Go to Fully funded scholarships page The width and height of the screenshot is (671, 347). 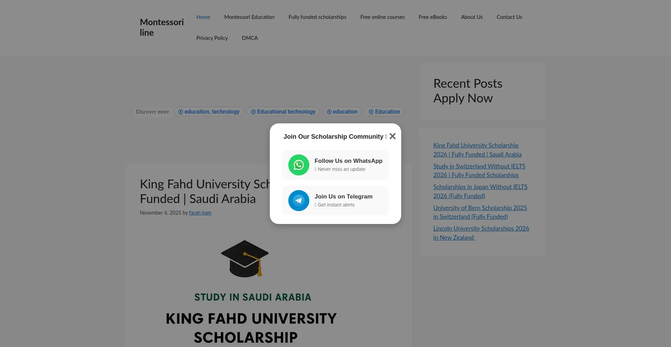point(317,17)
